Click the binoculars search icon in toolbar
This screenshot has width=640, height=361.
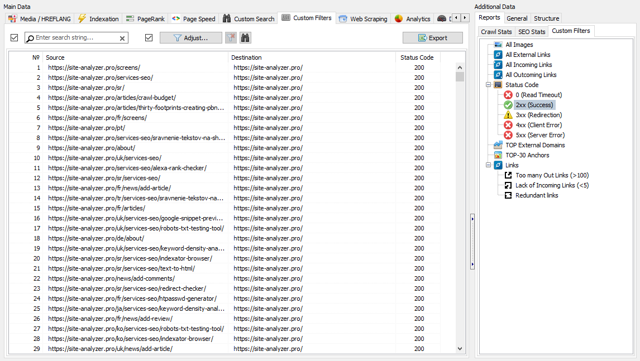click(245, 38)
